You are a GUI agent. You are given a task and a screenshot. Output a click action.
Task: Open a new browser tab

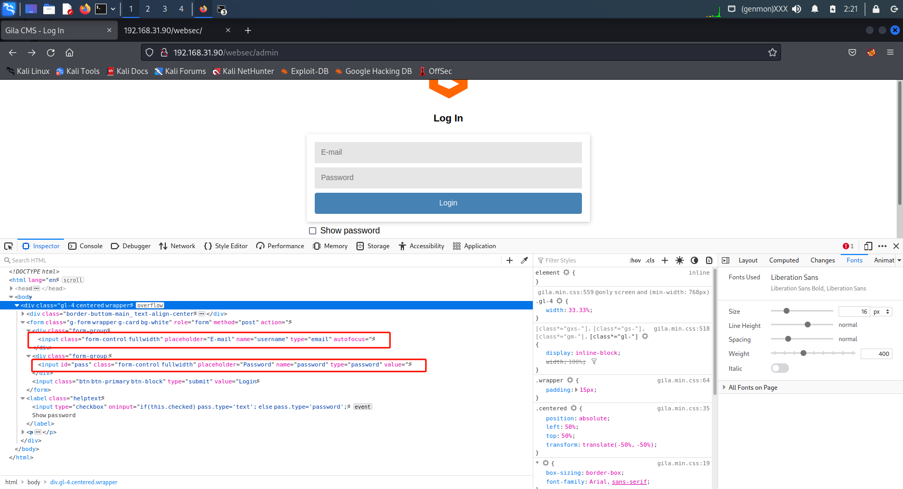248,31
